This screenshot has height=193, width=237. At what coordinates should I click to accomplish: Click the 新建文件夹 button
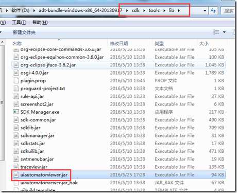[24, 32]
